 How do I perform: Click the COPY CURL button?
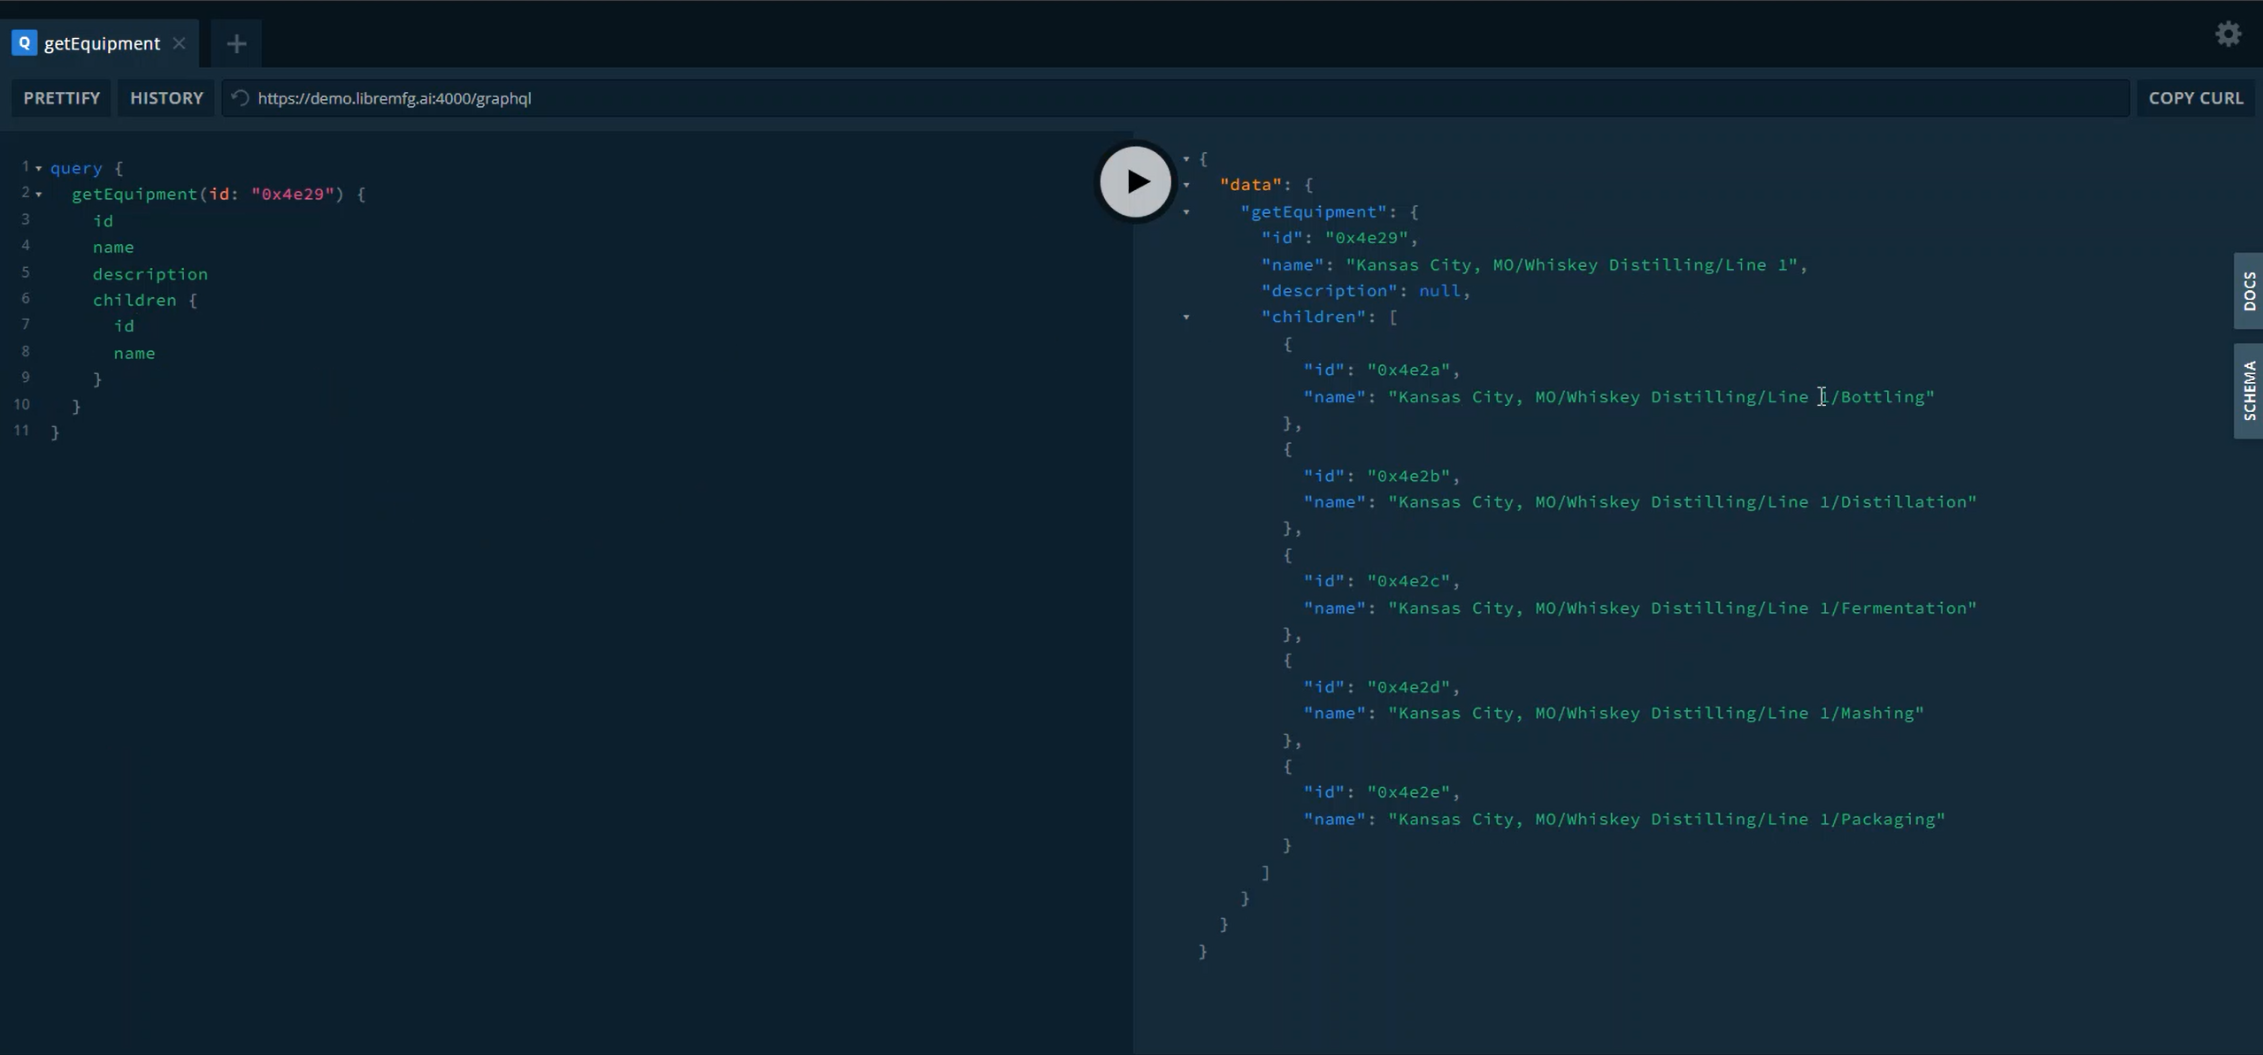click(2196, 98)
